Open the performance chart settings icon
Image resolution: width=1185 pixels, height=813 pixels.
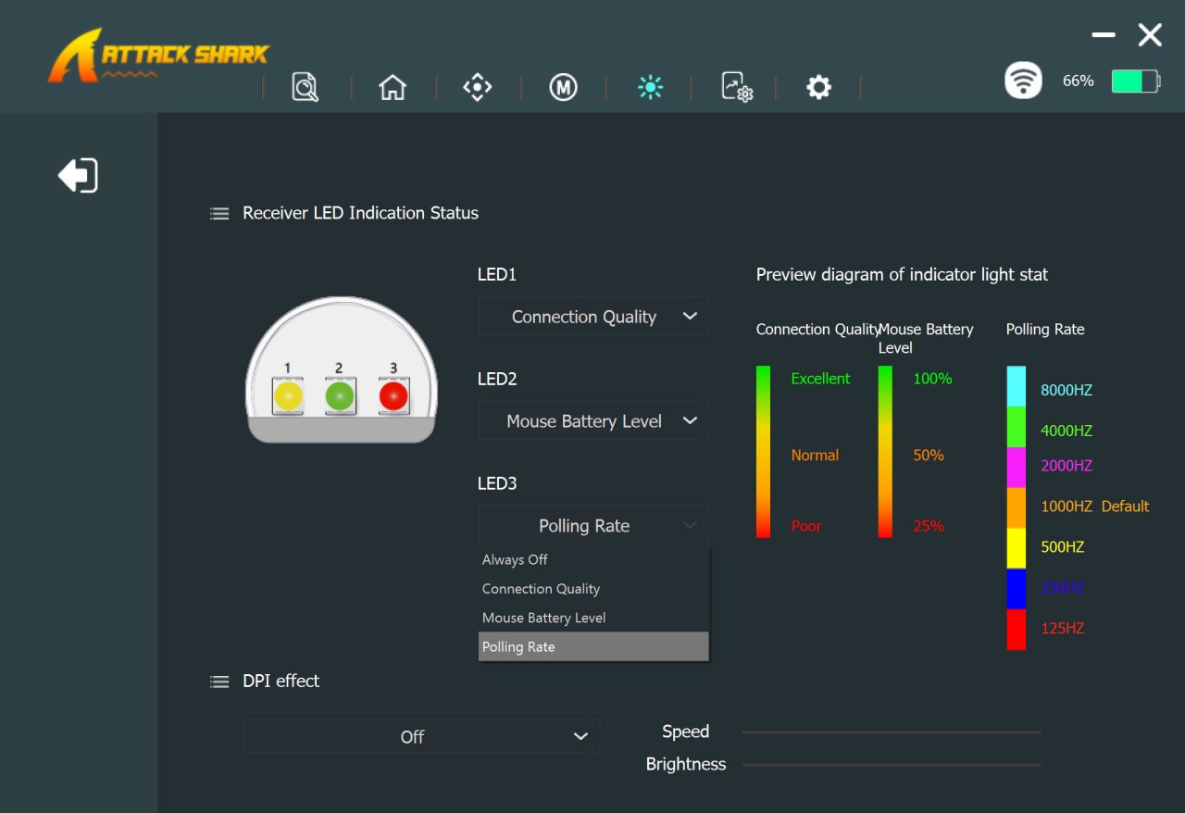coord(737,87)
